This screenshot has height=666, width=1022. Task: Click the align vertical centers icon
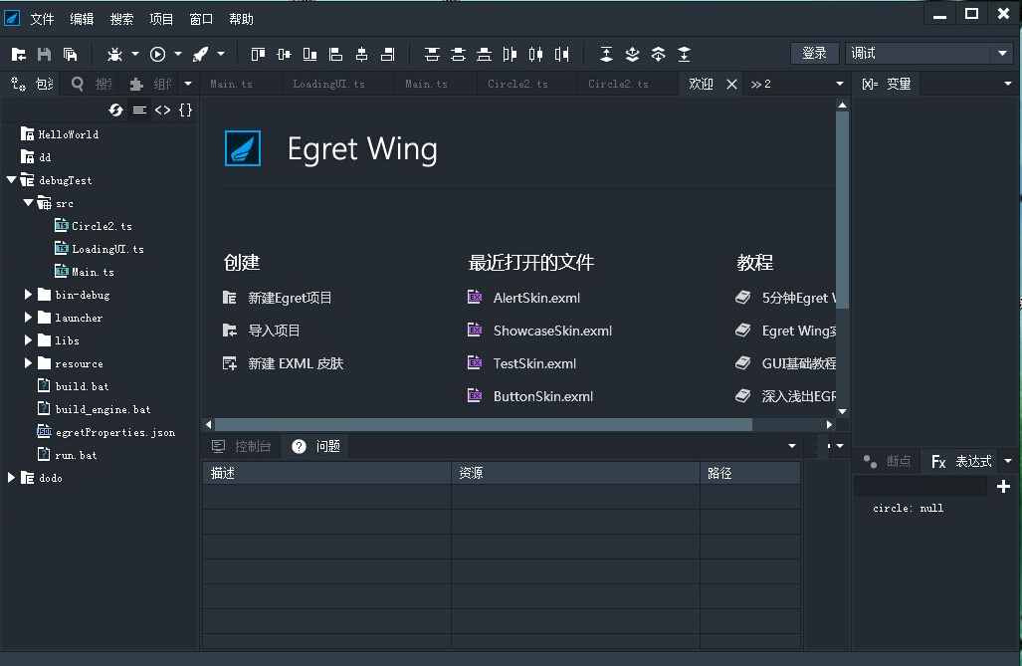point(285,54)
